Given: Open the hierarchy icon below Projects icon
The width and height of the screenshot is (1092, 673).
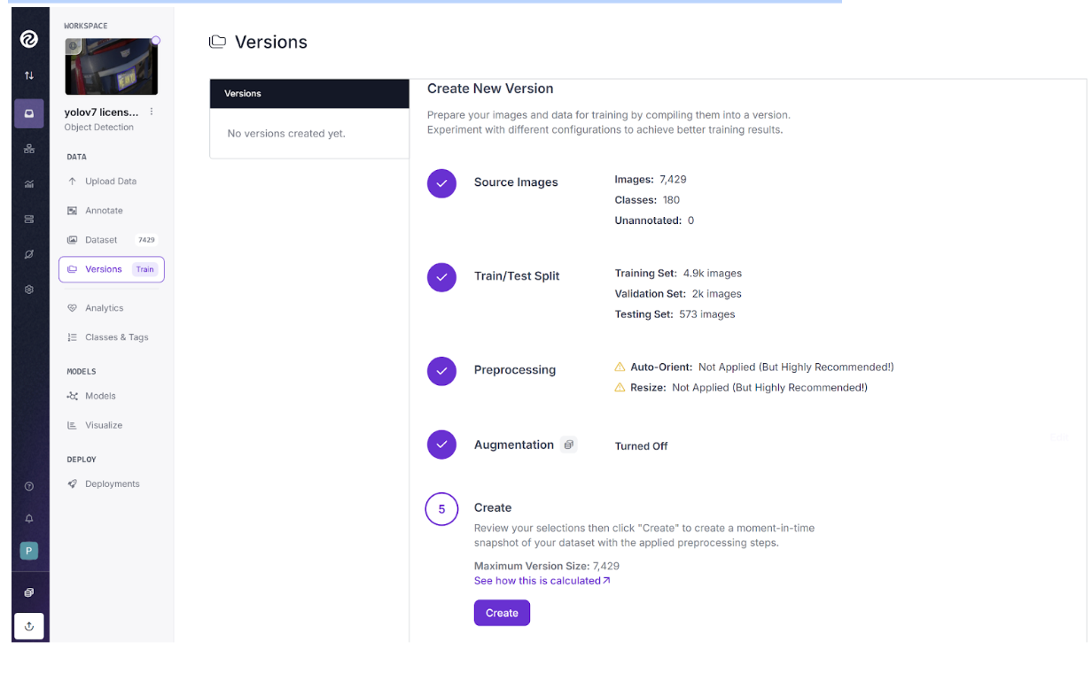Looking at the screenshot, I should tap(29, 149).
